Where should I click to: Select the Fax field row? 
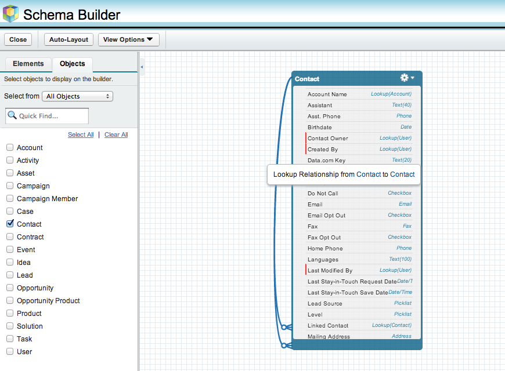click(359, 226)
